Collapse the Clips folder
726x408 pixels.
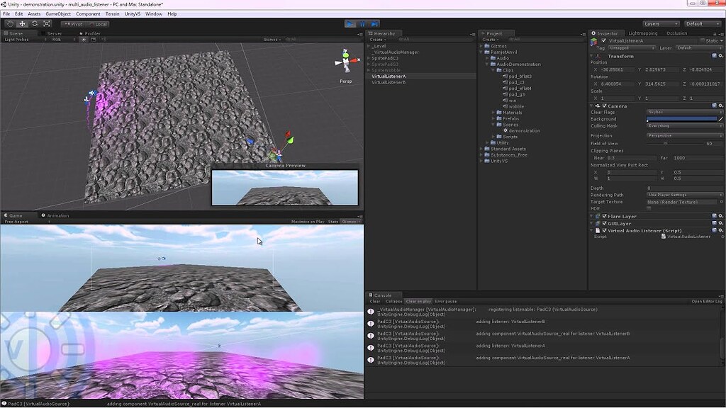pyautogui.click(x=493, y=70)
